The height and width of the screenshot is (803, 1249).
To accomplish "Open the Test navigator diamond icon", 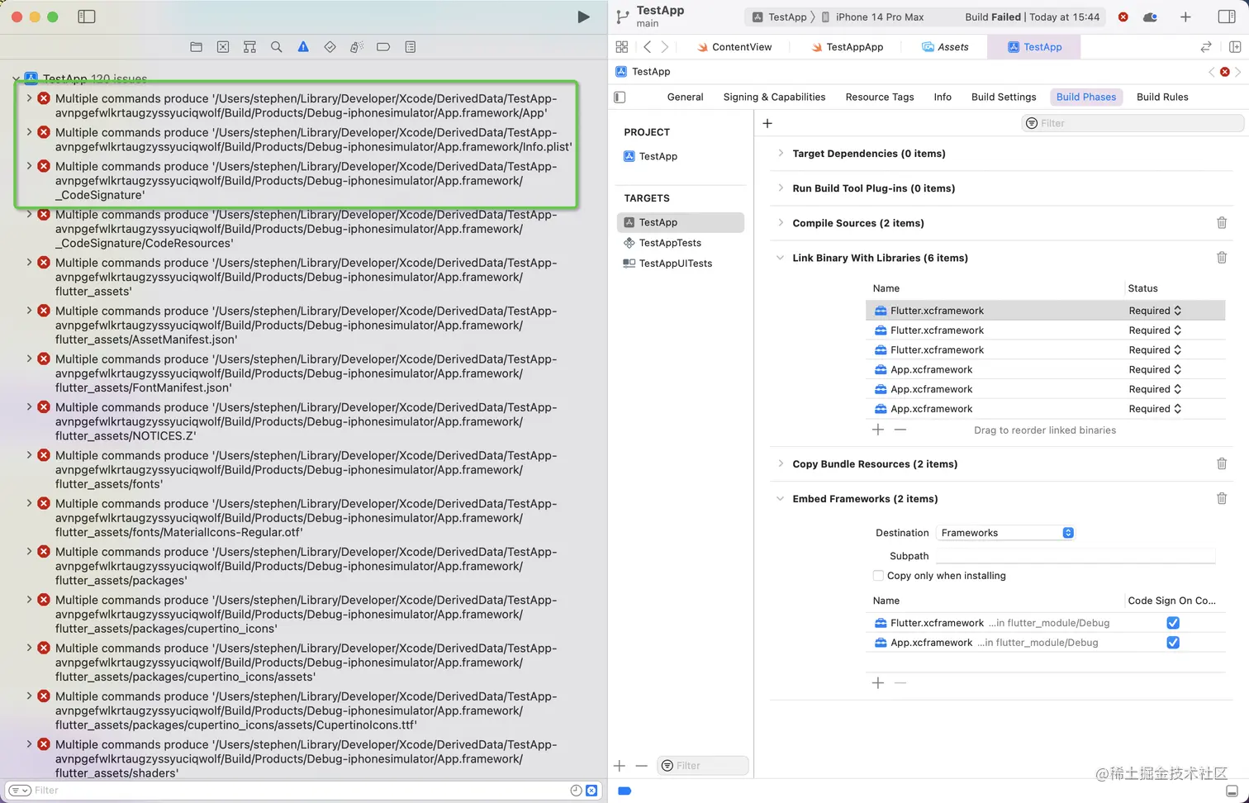I will click(330, 47).
